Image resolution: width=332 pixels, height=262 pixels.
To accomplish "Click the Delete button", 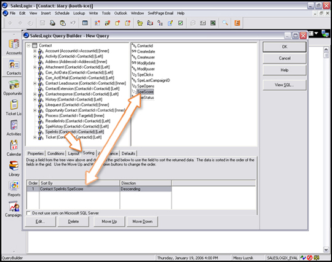I will point(73,222).
